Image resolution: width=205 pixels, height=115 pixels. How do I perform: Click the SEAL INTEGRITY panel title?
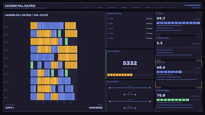pyautogui.click(x=113, y=82)
